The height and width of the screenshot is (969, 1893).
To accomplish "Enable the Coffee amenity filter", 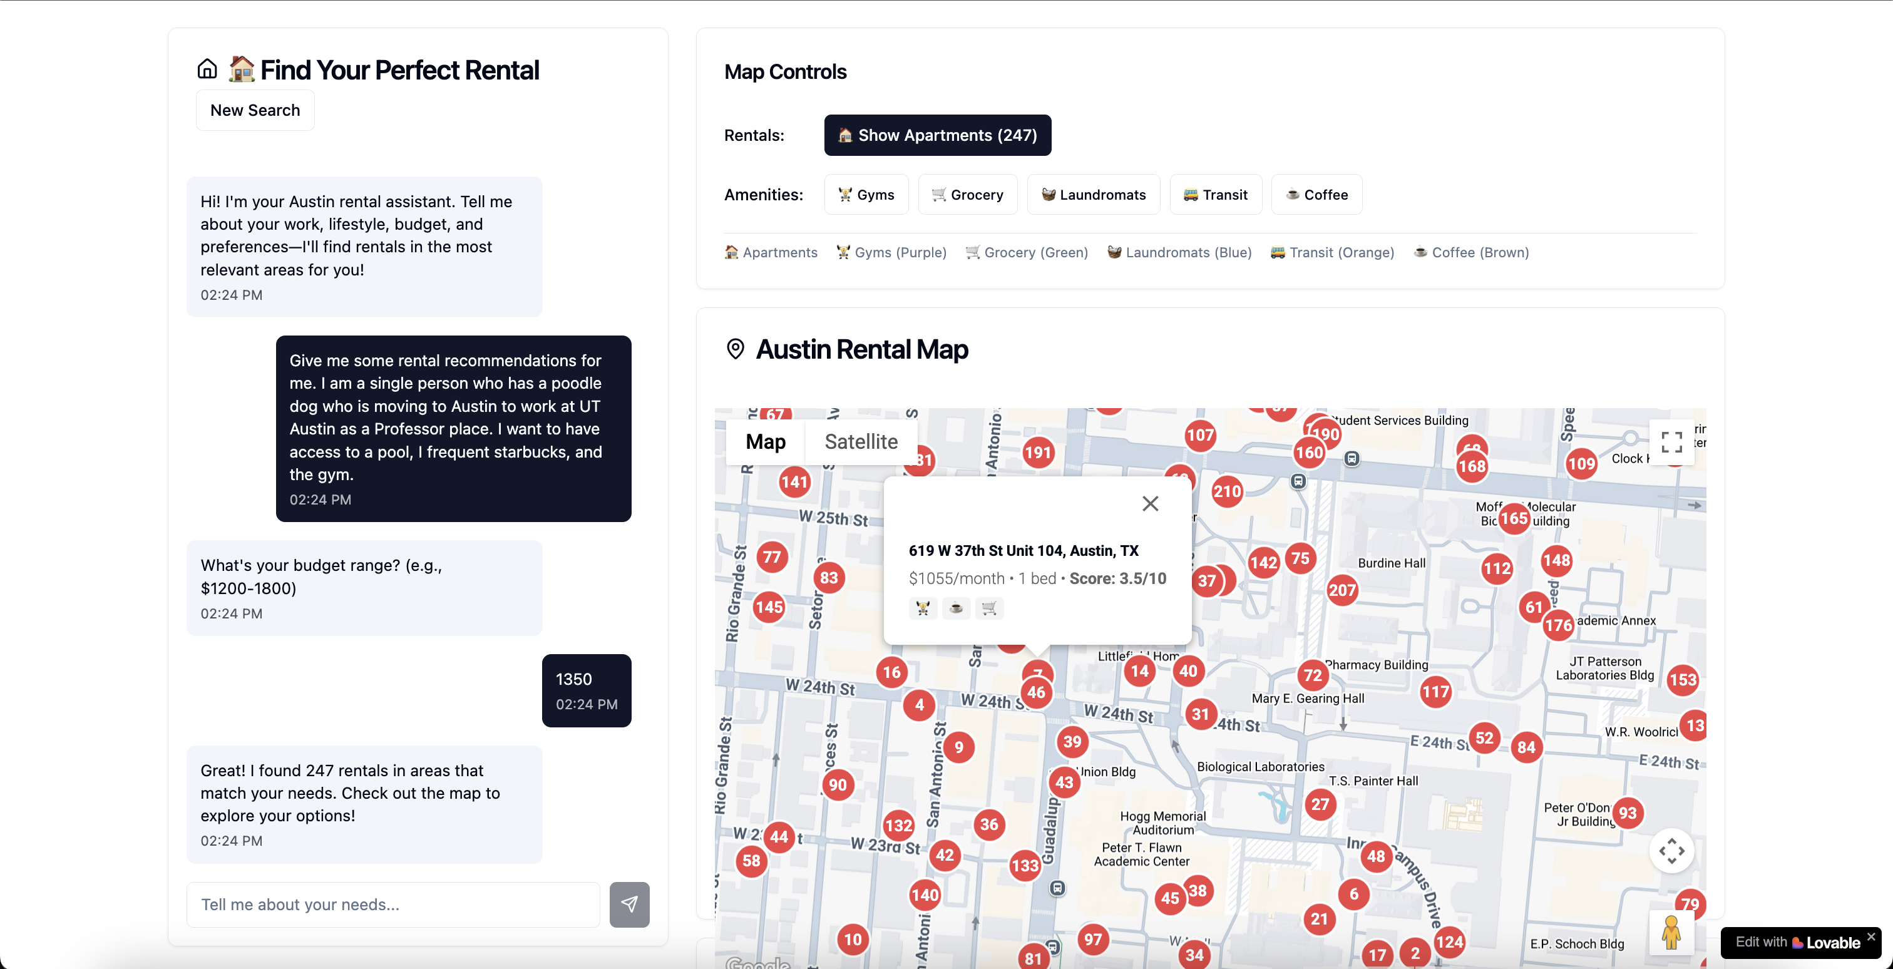I will click(1316, 195).
